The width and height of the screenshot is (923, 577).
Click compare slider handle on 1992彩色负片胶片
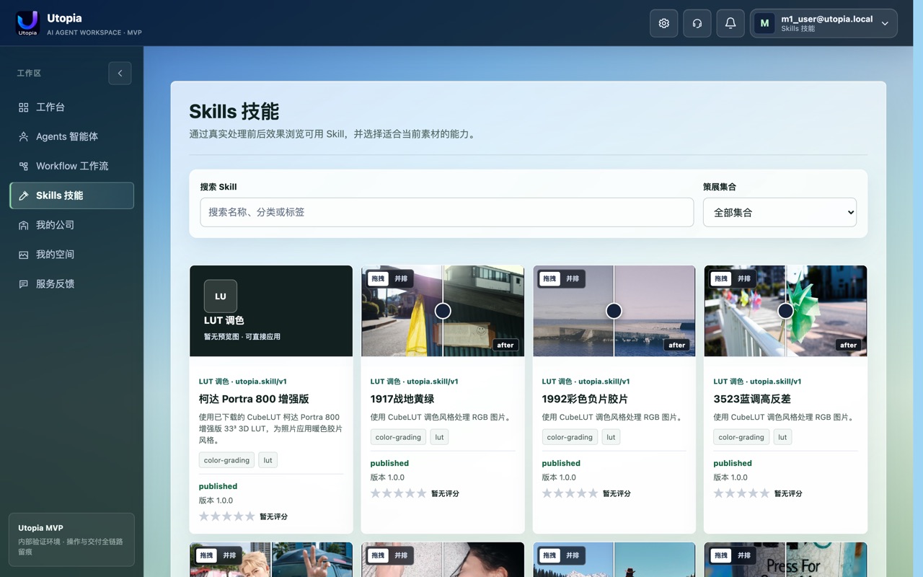pyautogui.click(x=614, y=310)
